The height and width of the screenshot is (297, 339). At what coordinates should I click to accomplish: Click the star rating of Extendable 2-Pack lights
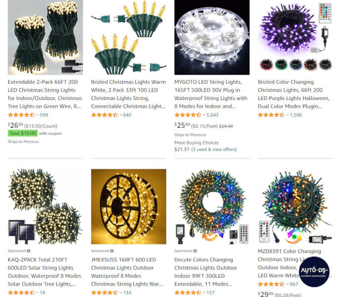point(21,115)
